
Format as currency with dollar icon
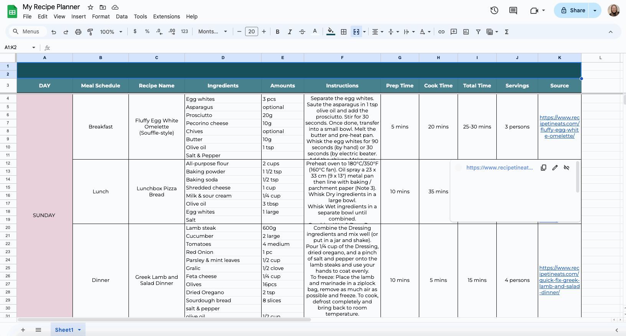pos(135,31)
